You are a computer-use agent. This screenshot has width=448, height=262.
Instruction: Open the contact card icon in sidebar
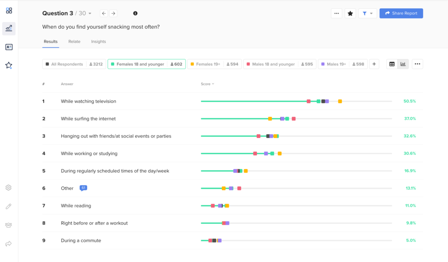coord(9,47)
